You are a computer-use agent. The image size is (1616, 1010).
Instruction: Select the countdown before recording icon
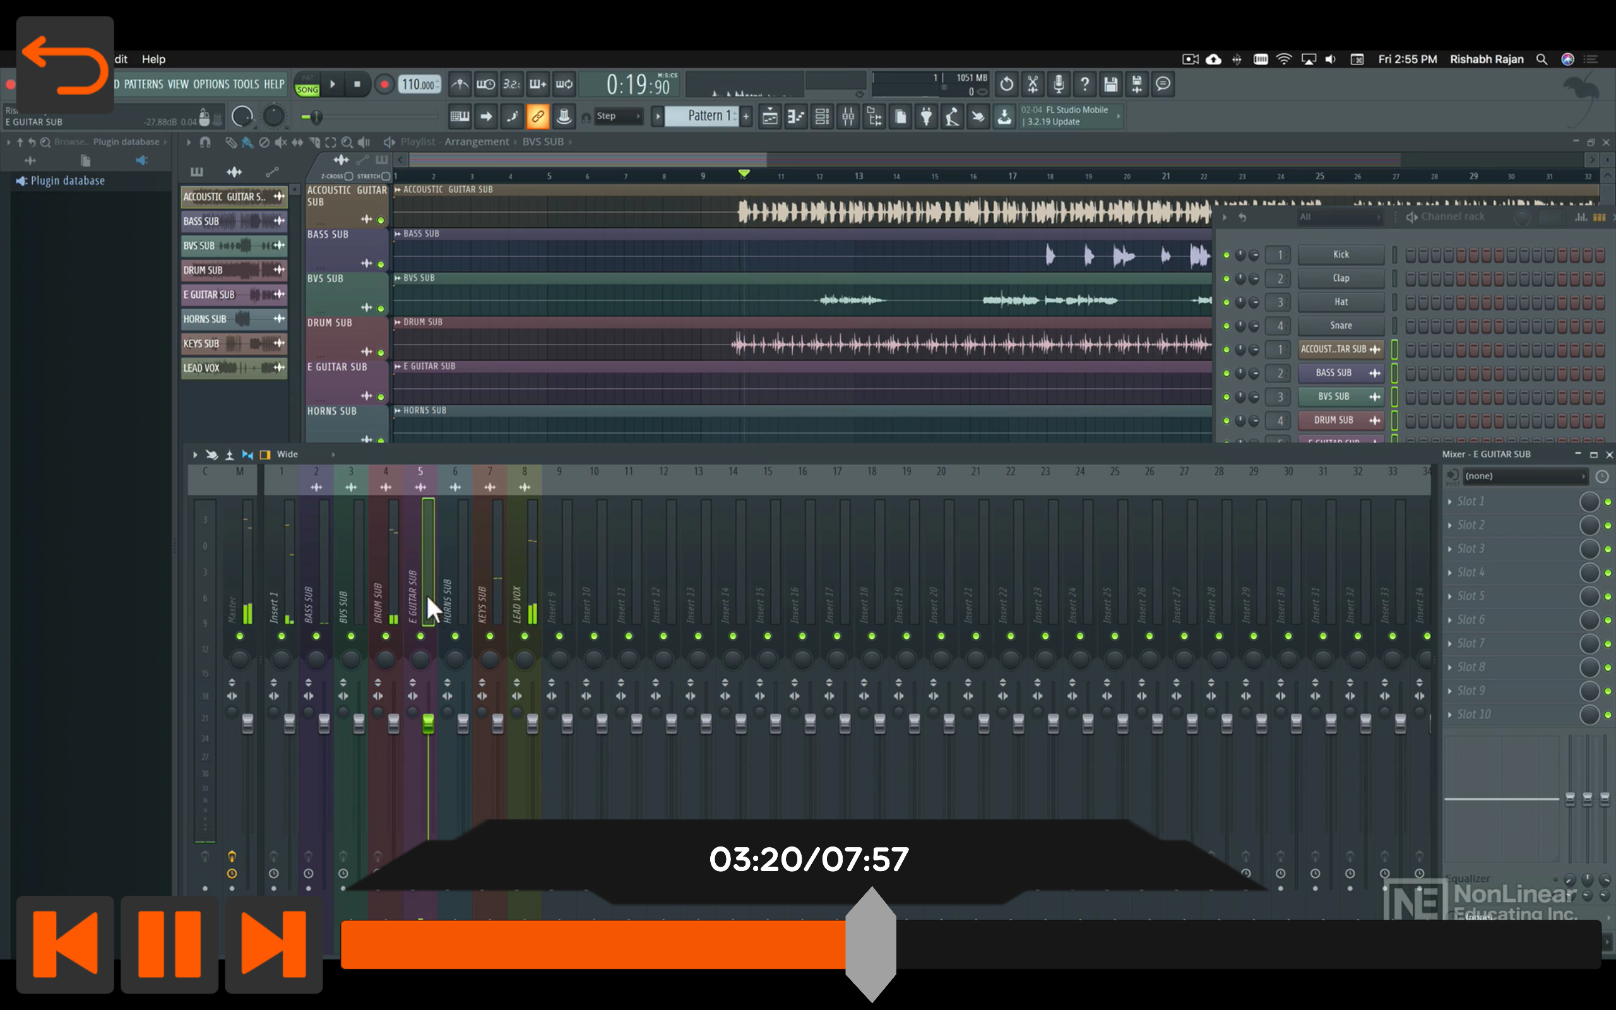coord(511,84)
